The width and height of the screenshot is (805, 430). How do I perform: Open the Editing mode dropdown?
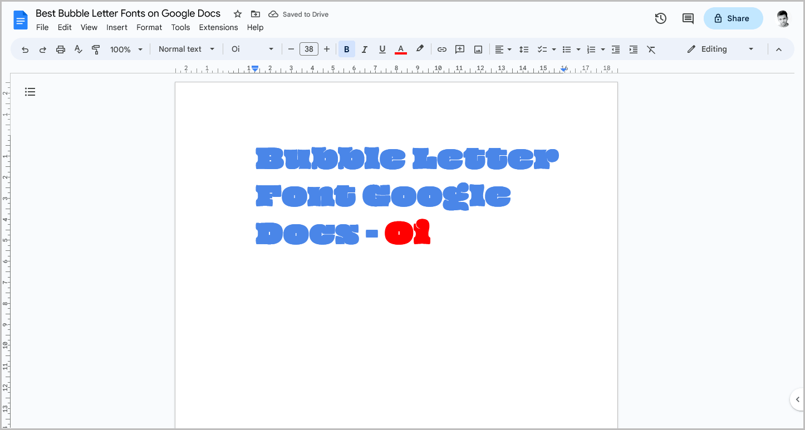720,49
